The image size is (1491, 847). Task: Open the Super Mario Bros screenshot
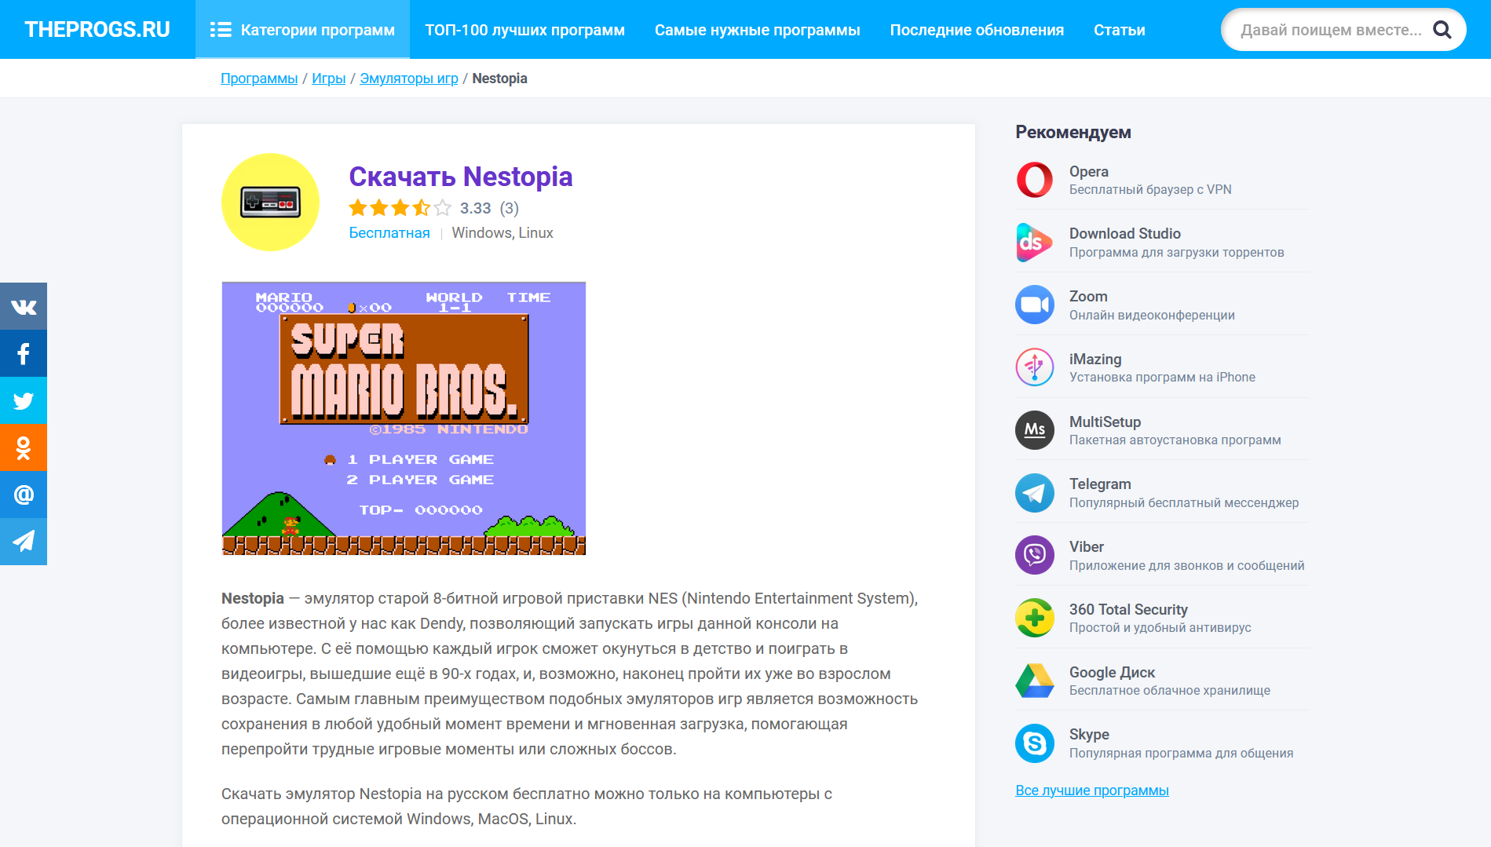[x=404, y=418]
